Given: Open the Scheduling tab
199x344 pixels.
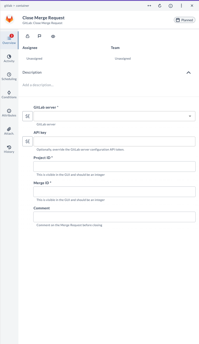Looking at the screenshot, I should [9, 76].
